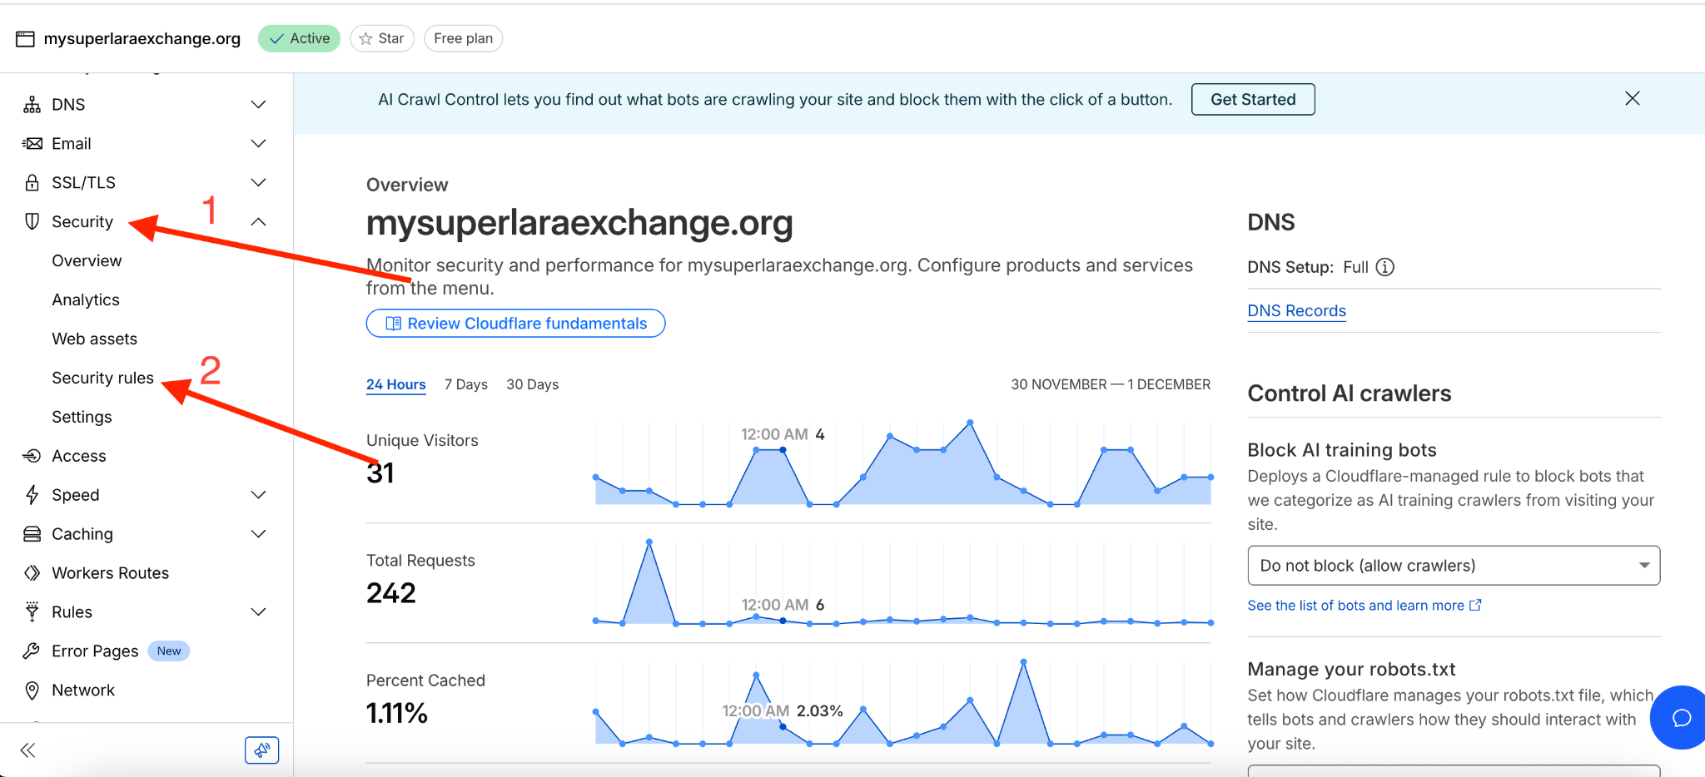Click the Security shield icon
This screenshot has height=777, width=1705.
(x=32, y=221)
